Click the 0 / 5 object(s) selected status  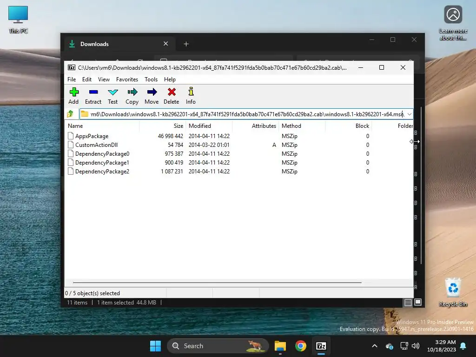click(93, 293)
